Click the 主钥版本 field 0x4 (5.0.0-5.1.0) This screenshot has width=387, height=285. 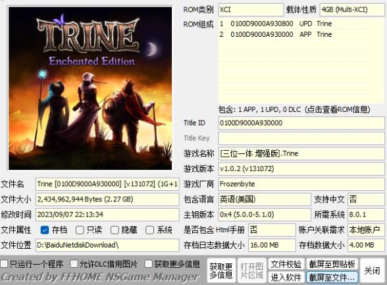click(265, 215)
